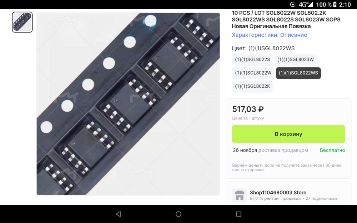
Task: Open the large SOP8 chip product photo
Action: 128,104
